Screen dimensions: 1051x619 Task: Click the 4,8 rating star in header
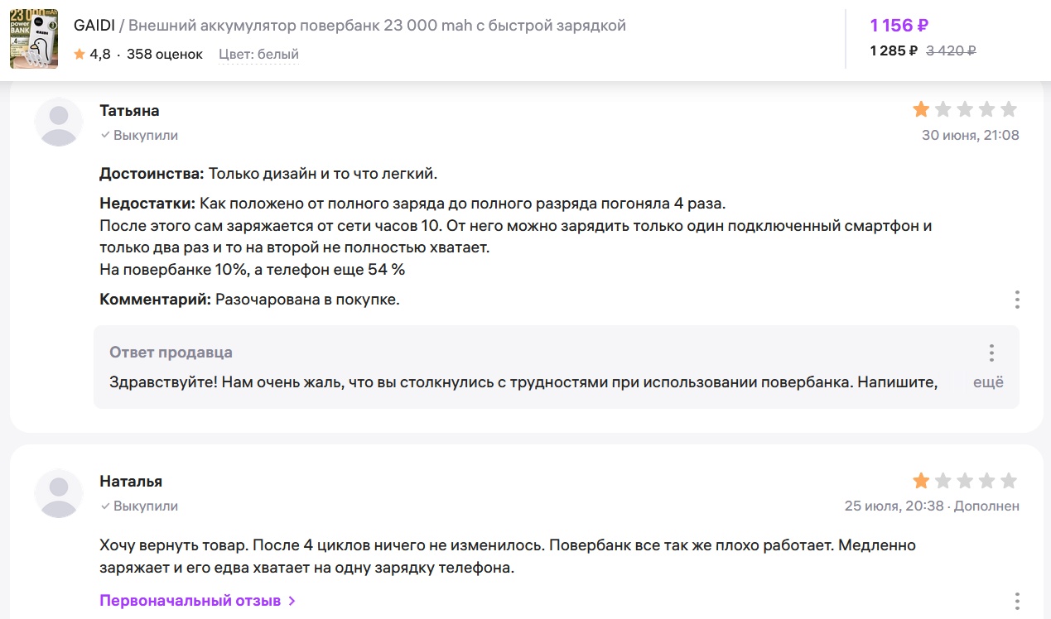80,55
